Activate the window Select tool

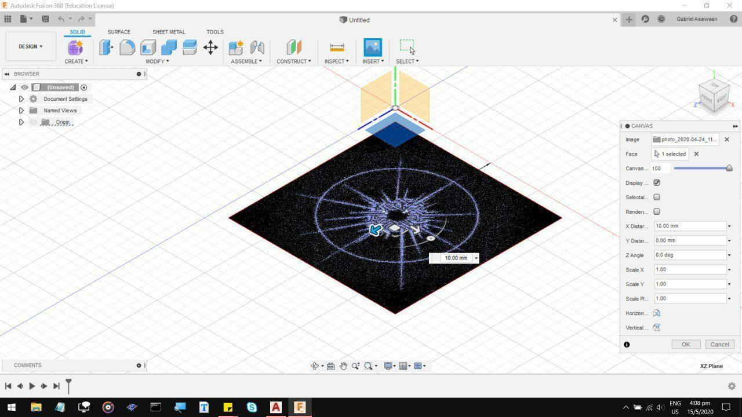click(407, 46)
